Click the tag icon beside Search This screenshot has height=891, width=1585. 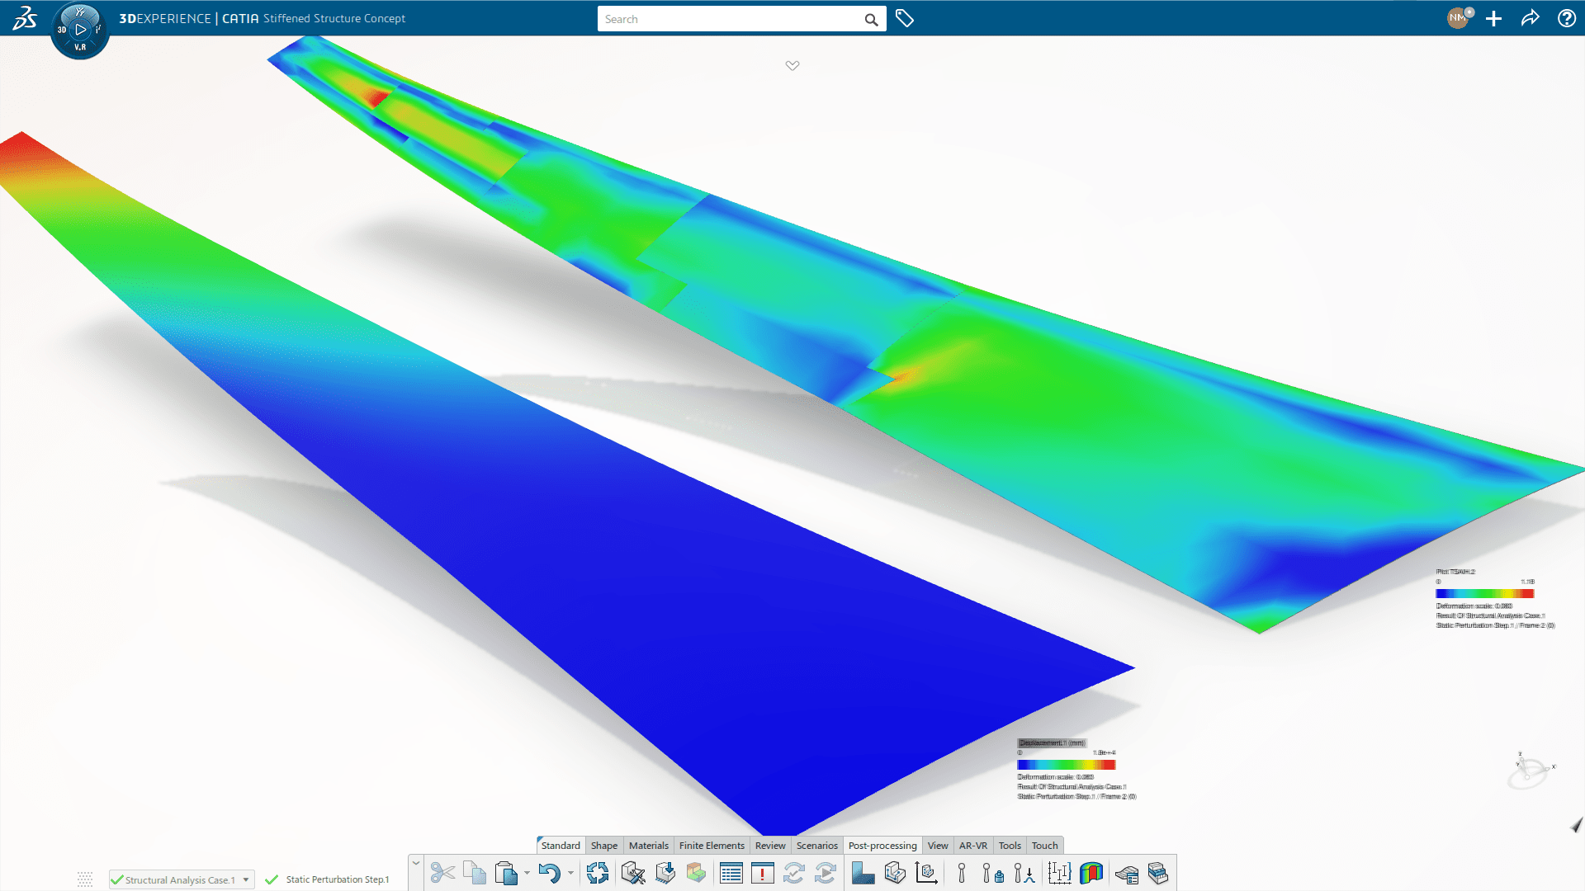pos(905,18)
